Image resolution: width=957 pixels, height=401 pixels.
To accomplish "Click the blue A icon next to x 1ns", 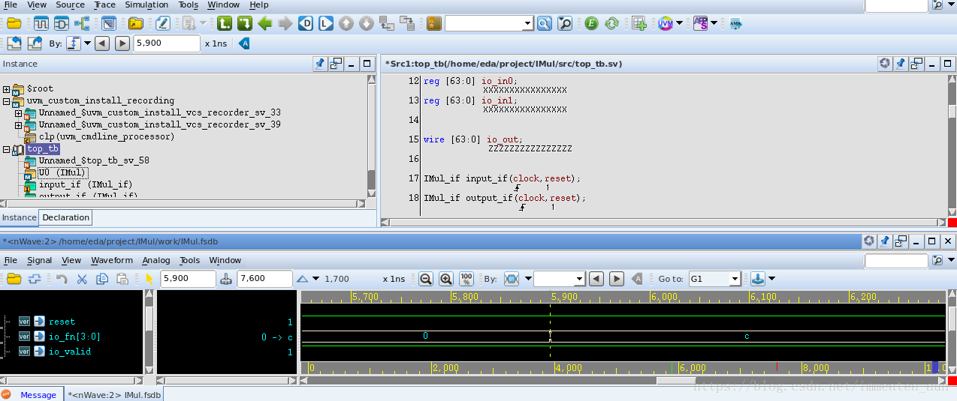I will tap(244, 43).
